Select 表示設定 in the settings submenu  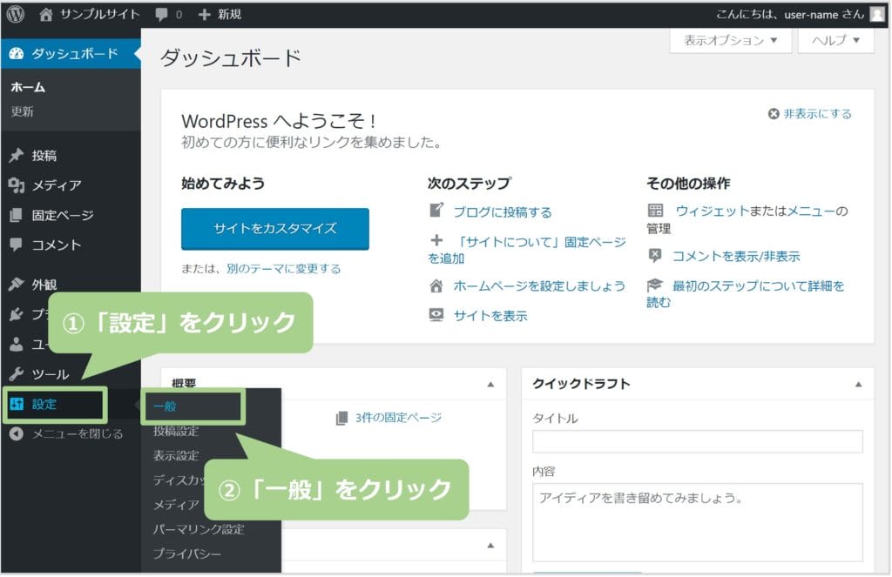pos(176,456)
